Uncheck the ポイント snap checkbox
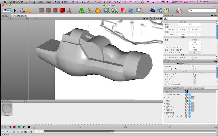Image resolution: width=218 pixels, height=136 pixels. 195,77
